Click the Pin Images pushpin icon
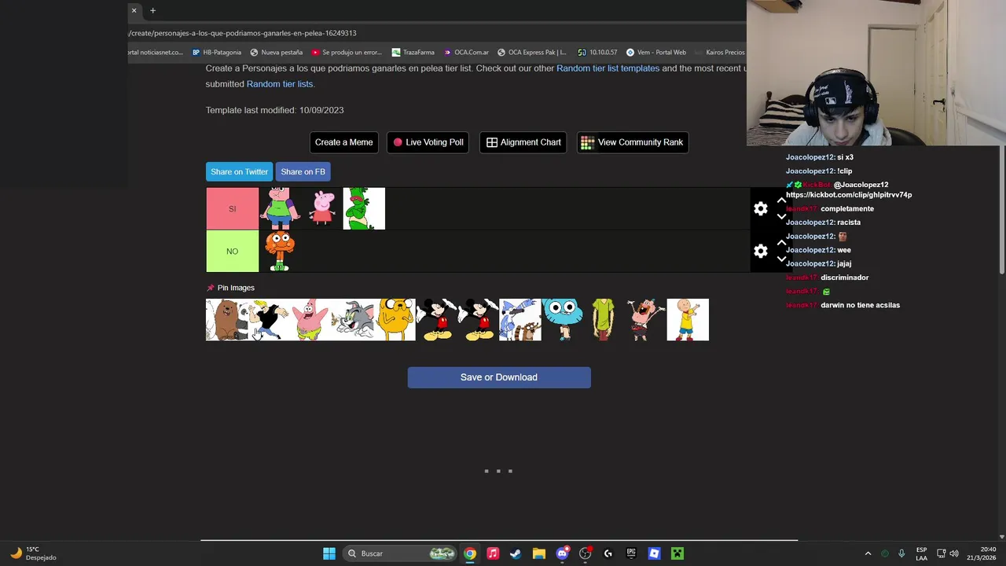 tap(210, 288)
